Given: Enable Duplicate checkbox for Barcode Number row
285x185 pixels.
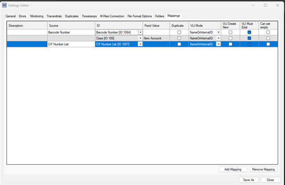Looking at the screenshot, I should (179, 32).
